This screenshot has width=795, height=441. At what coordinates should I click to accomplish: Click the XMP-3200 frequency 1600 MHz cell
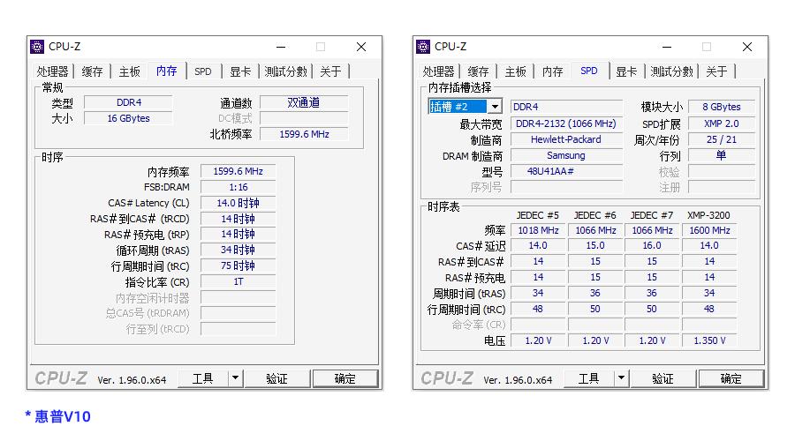(x=709, y=230)
